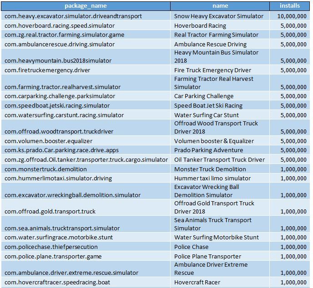Click com.excavator.wreckingball.demolition.simulator cell

coord(86,191)
